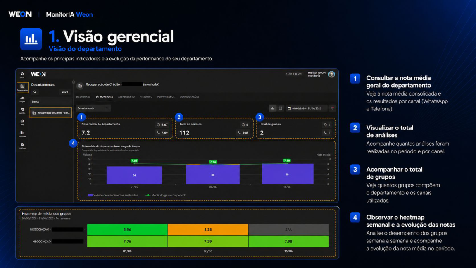Click the WEON logo in app header
Viewport: 476px width, 268px height.
click(x=38, y=74)
